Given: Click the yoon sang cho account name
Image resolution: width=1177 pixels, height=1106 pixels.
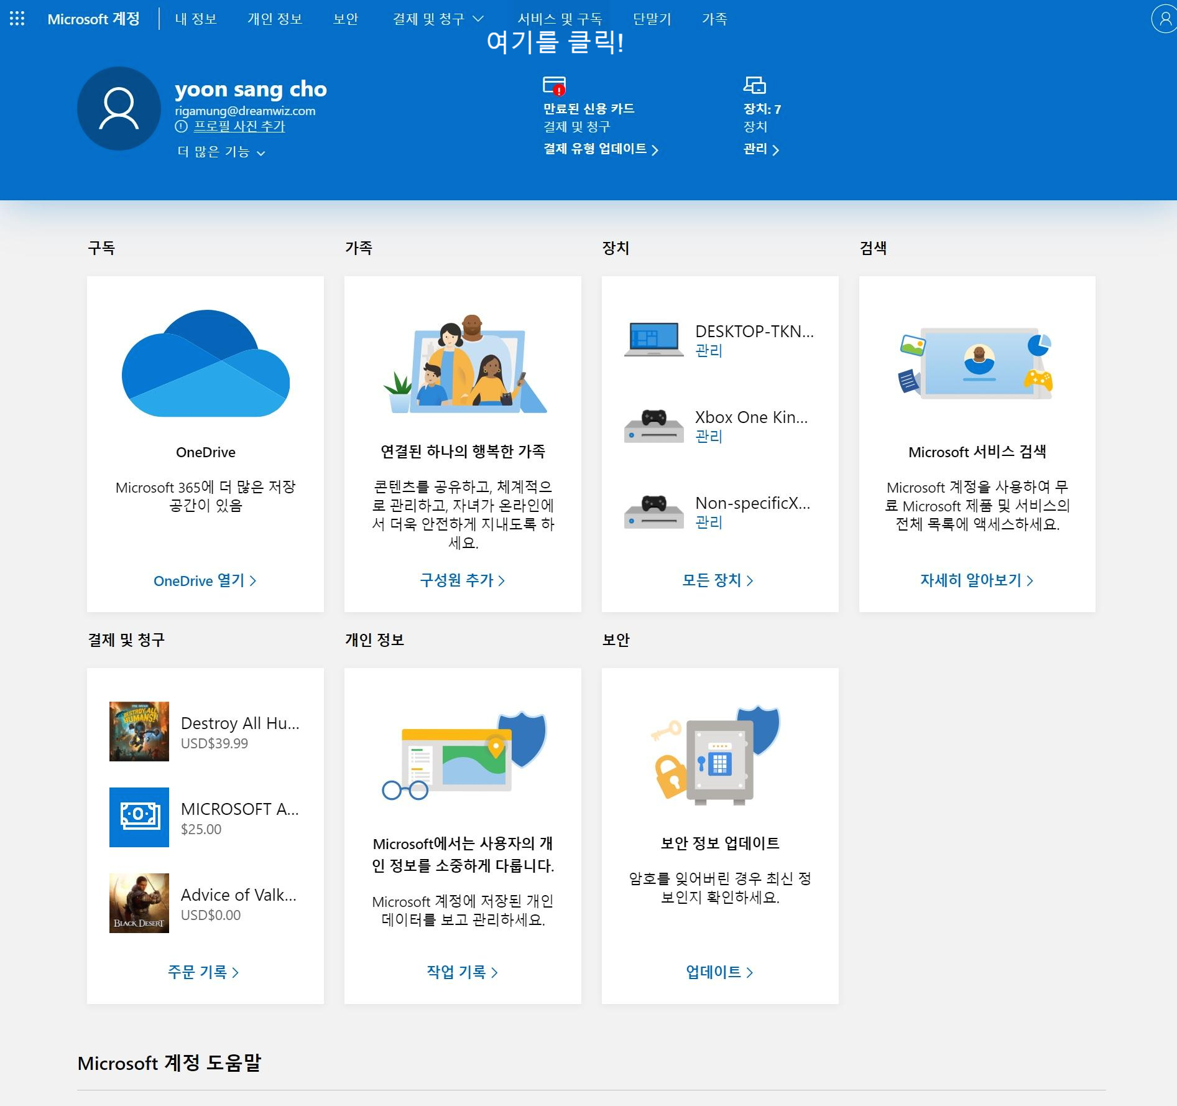Looking at the screenshot, I should (251, 89).
